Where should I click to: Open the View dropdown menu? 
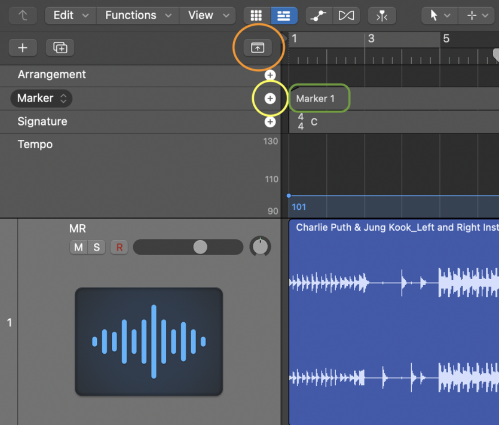(x=208, y=16)
